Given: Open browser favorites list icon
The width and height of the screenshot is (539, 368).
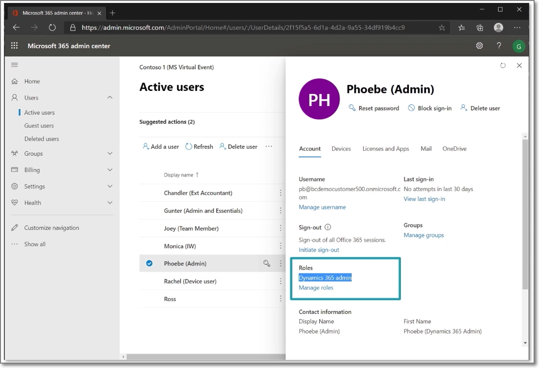Looking at the screenshot, I should 461,28.
